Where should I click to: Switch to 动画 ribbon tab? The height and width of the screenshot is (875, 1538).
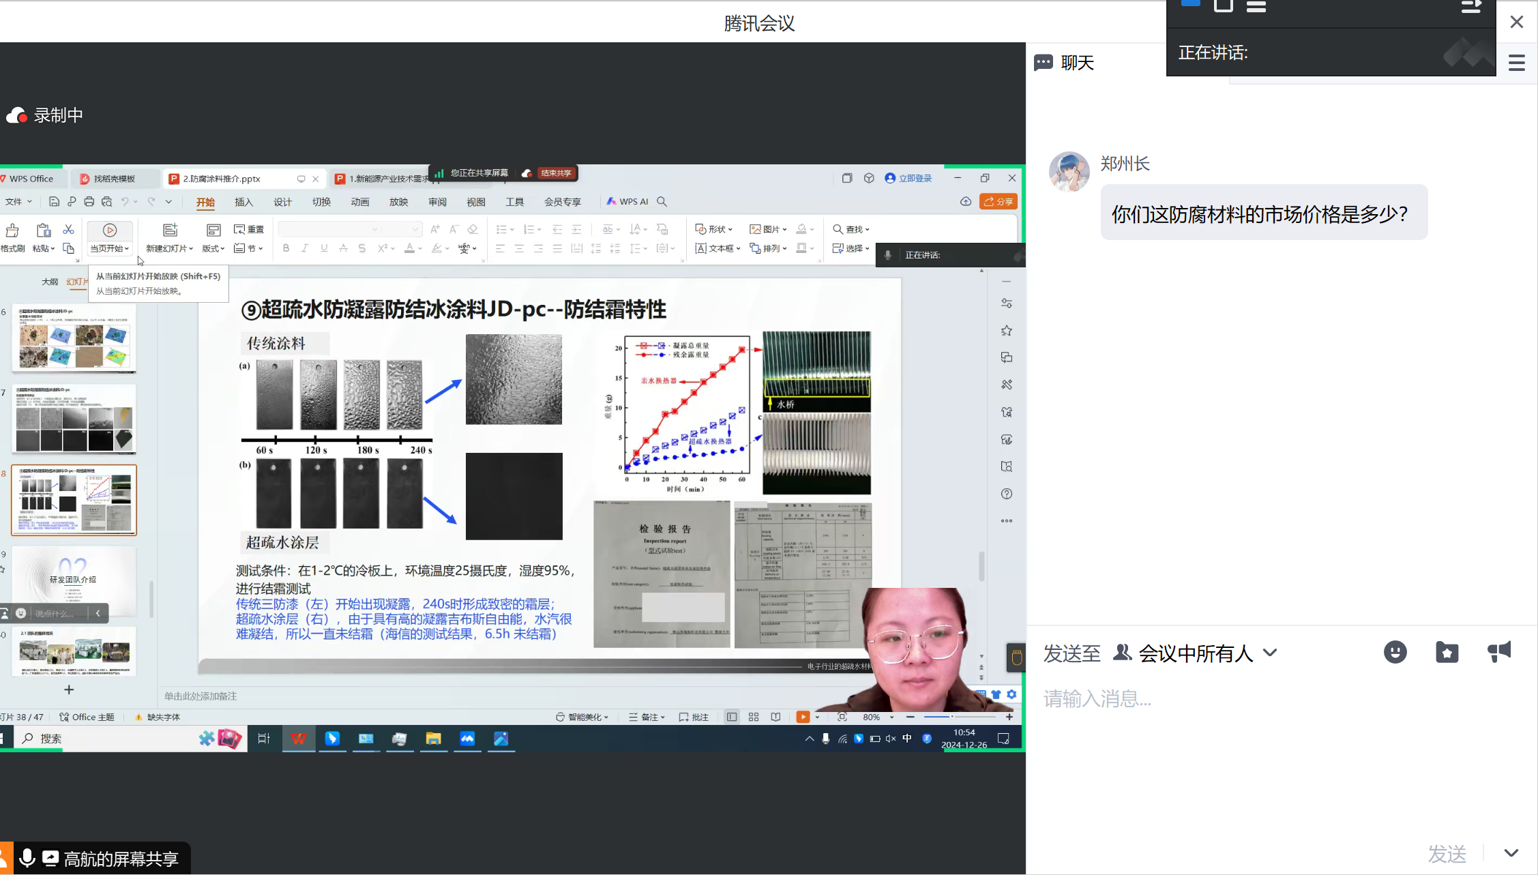point(360,202)
